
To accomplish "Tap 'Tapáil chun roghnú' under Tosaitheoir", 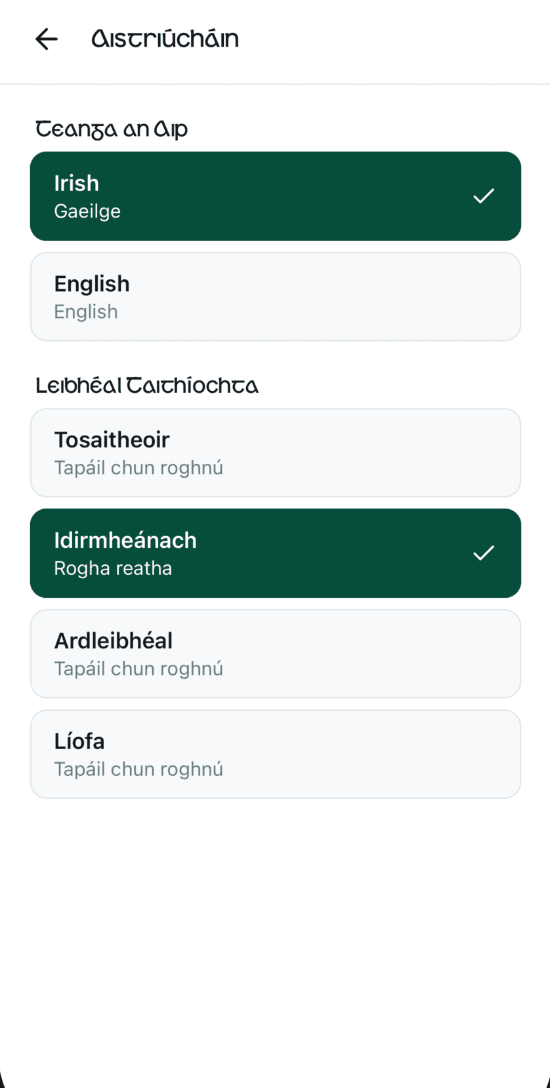I will coord(138,468).
